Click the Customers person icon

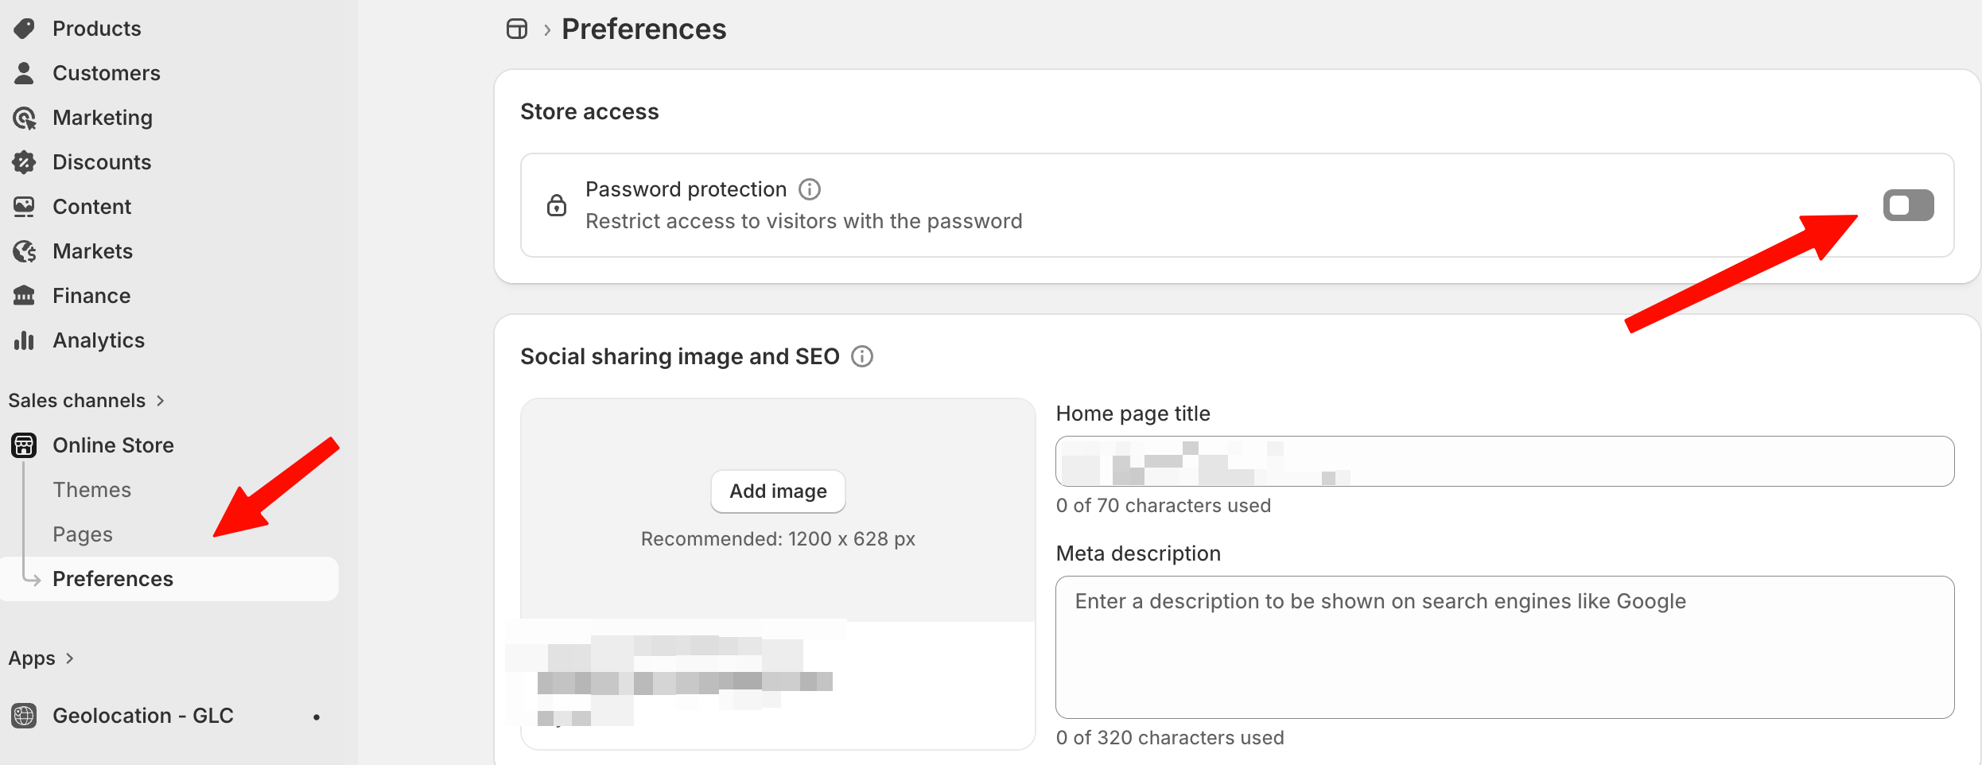(x=24, y=73)
